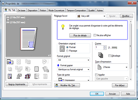
Task: Click the Par défaut button
Action: coord(120,85)
